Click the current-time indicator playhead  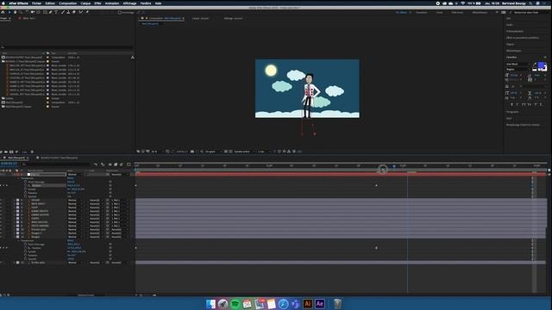click(x=394, y=165)
